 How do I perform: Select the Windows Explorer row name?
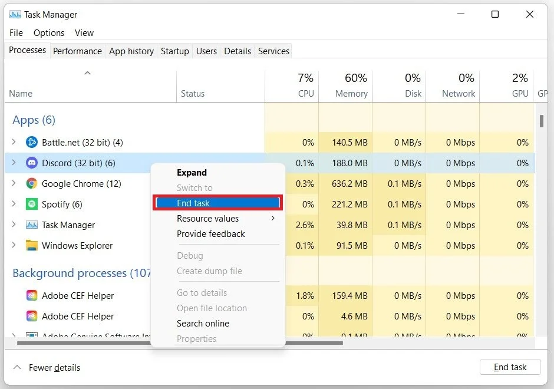click(x=77, y=246)
